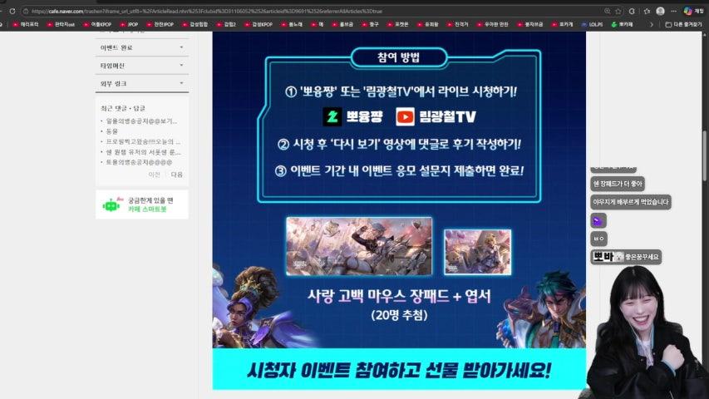Click the chat bubble 'ㅂㅇ'

click(598, 239)
